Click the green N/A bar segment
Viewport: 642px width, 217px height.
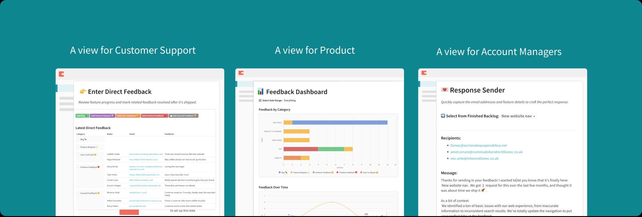pyautogui.click(x=331, y=149)
